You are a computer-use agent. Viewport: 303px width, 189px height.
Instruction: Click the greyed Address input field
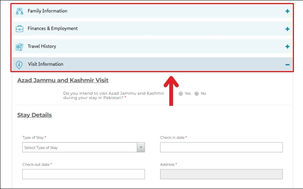tap(221, 174)
